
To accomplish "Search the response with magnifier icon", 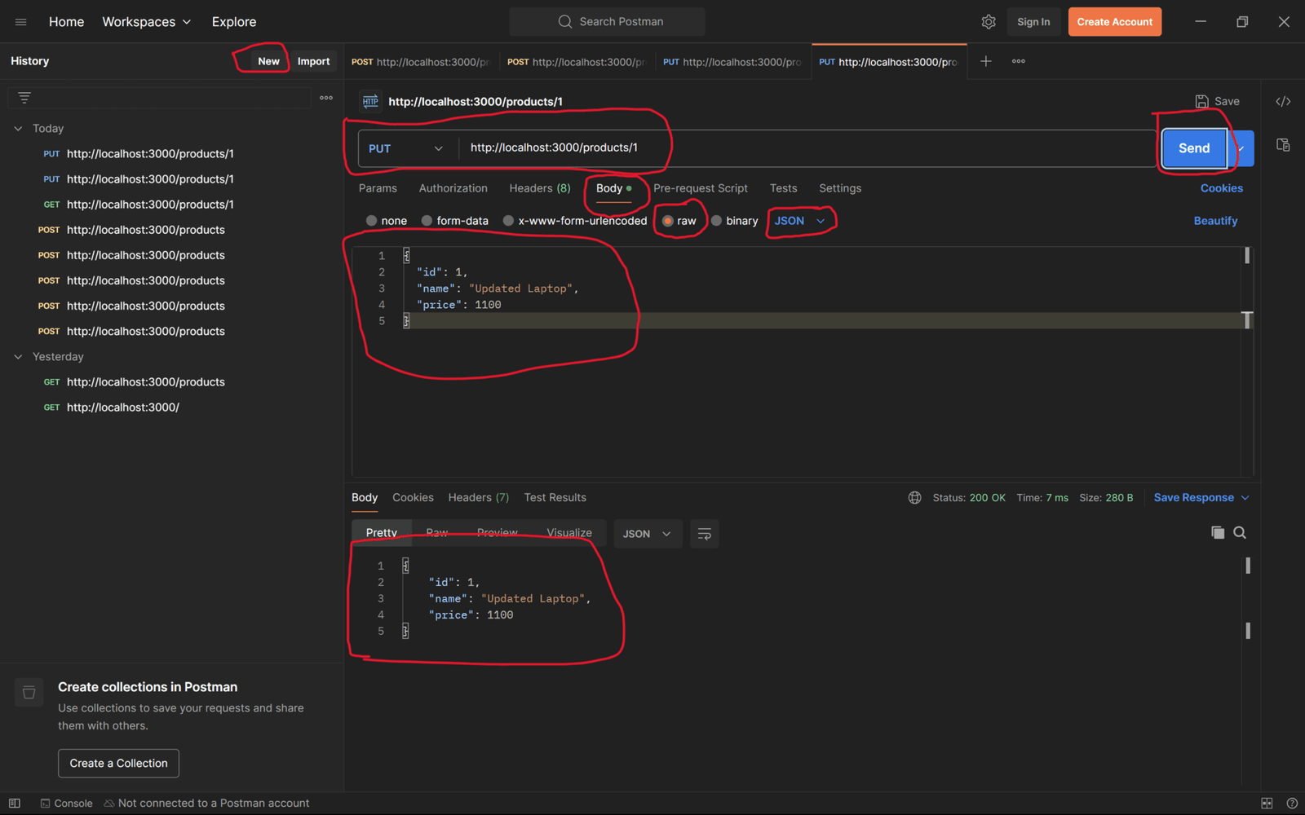I will click(x=1240, y=533).
